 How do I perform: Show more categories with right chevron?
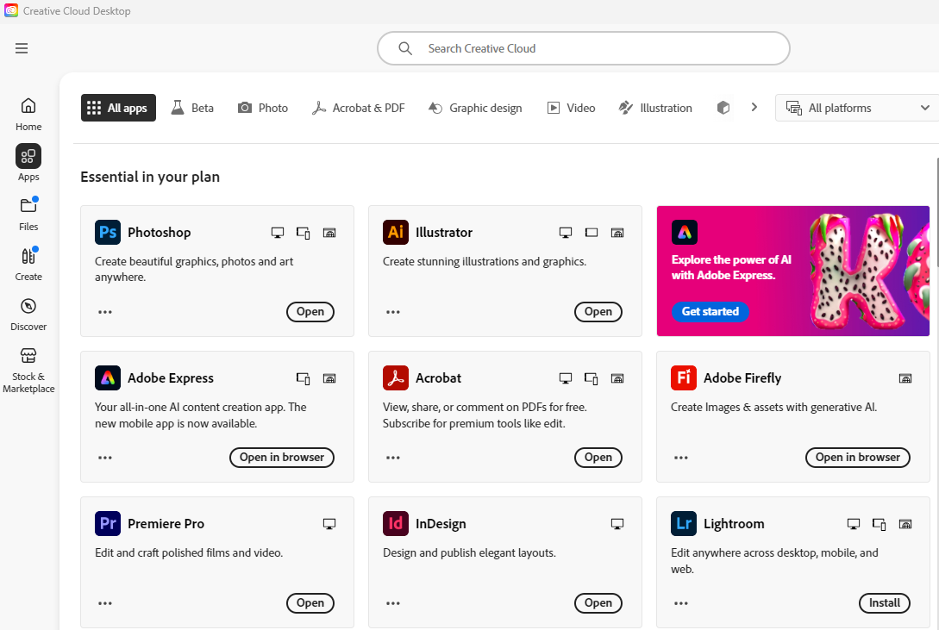[x=754, y=107]
